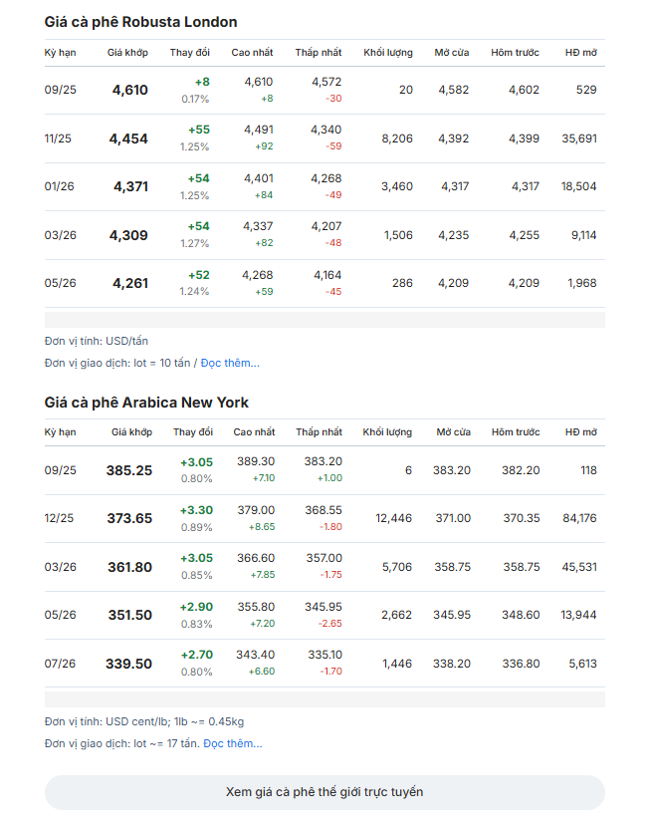
Task: Click the previous day price 4,602
Action: tap(524, 90)
